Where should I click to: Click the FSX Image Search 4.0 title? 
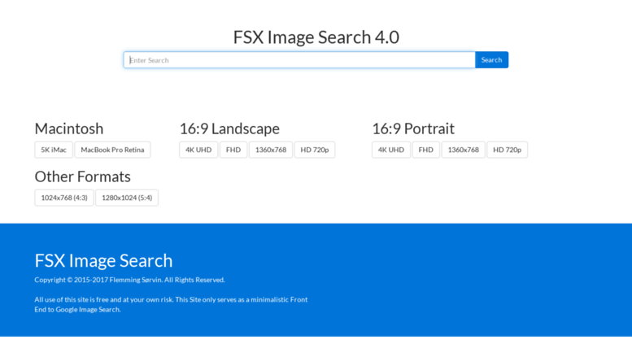(316, 37)
